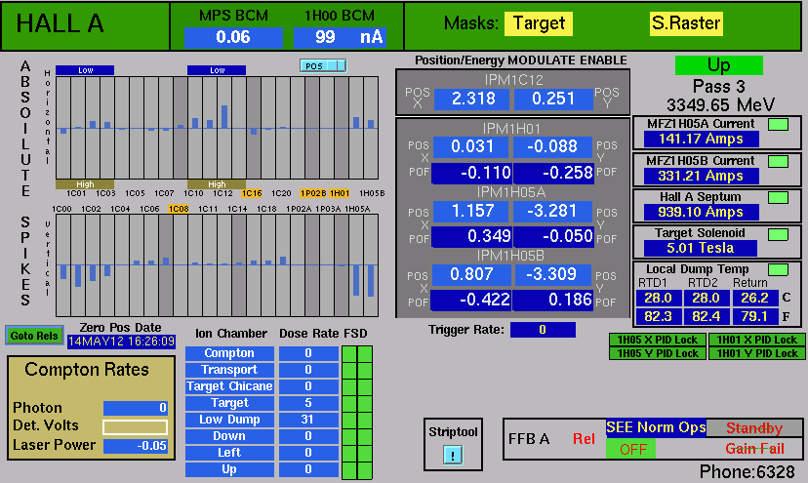Image resolution: width=808 pixels, height=483 pixels.
Task: Click Return temperature 26.2 C value
Action: pos(754,298)
